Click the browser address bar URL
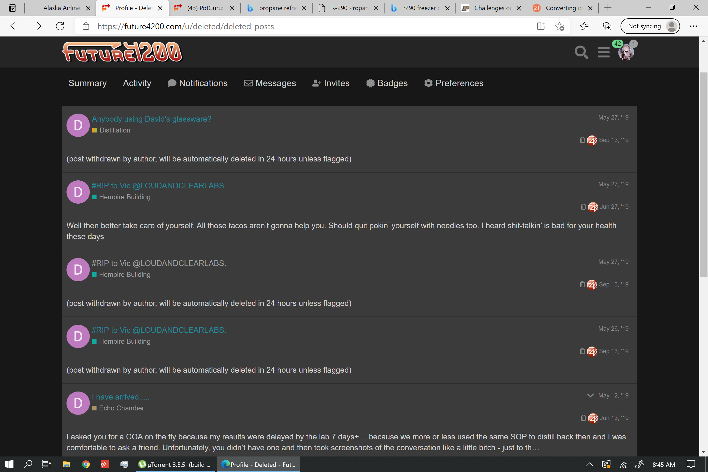This screenshot has width=708, height=472. (x=186, y=26)
